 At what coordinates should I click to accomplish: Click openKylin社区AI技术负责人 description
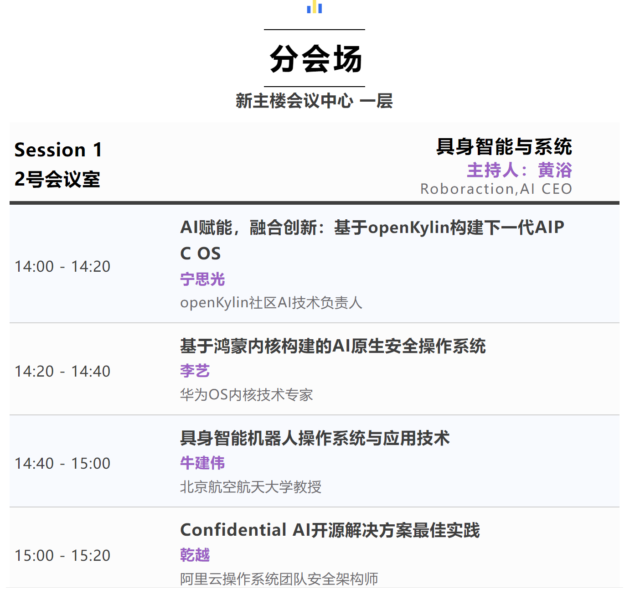(271, 303)
